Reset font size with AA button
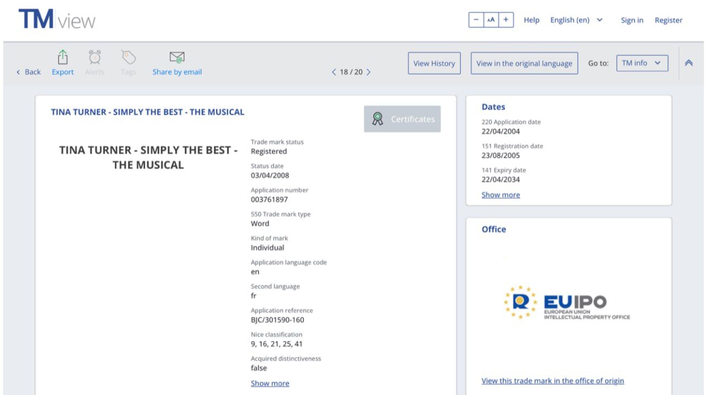706x395 pixels. pyautogui.click(x=491, y=20)
